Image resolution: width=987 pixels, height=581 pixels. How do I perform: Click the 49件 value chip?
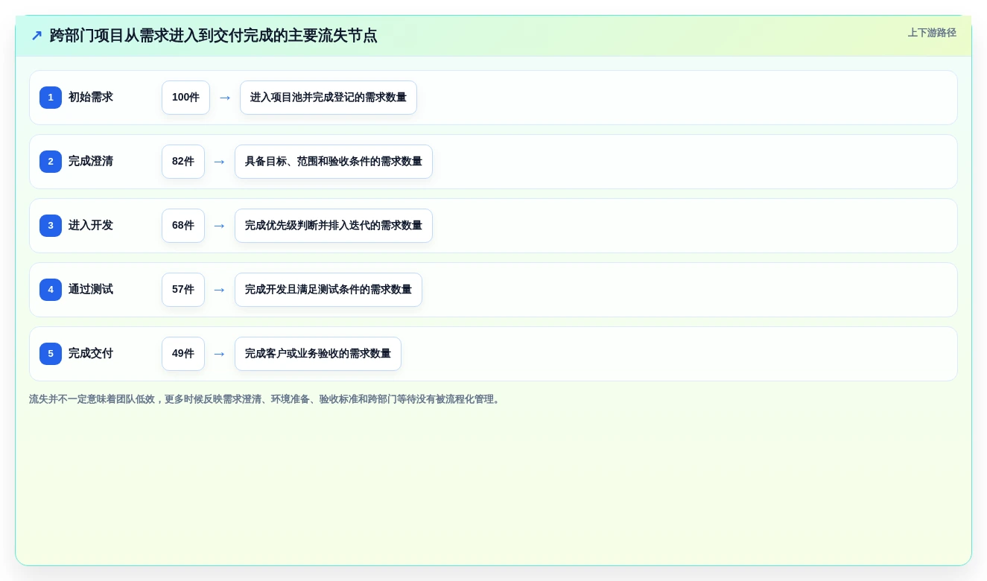point(183,354)
